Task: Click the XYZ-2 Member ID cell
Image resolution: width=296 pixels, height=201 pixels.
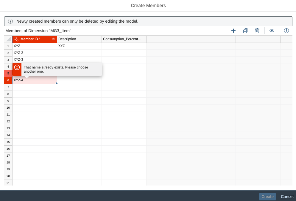Action: pos(35,53)
